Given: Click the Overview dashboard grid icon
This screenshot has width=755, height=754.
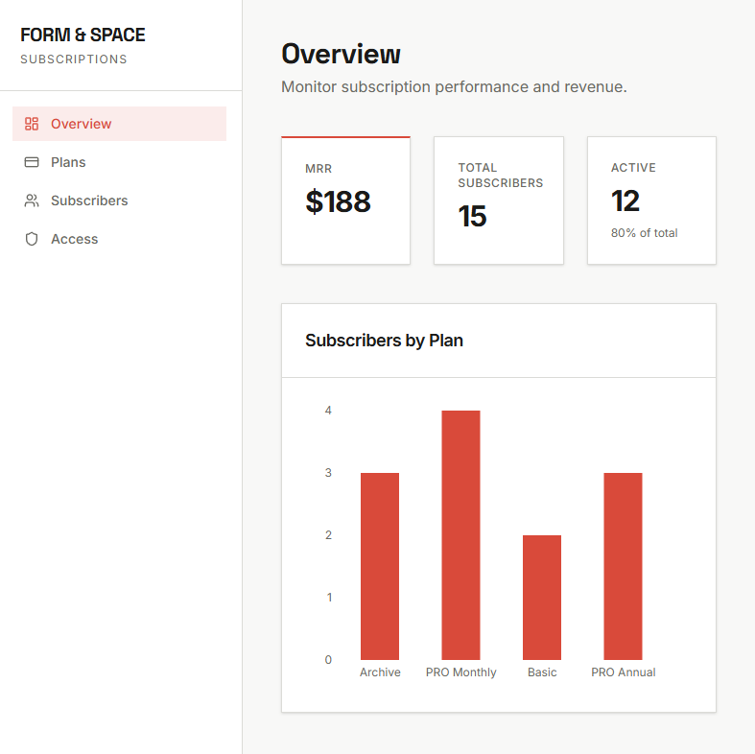Looking at the screenshot, I should [x=32, y=124].
